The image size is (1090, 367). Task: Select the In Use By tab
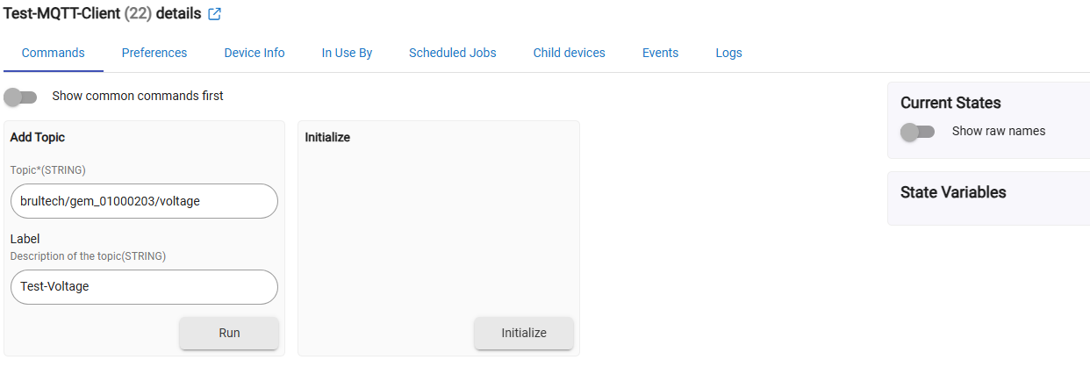click(x=347, y=53)
